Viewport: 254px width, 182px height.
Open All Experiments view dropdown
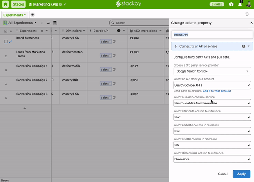click(x=20, y=23)
